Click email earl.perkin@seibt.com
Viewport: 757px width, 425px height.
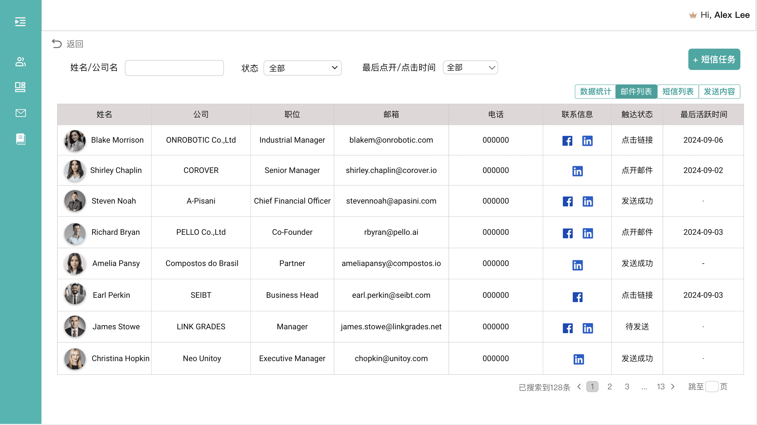(391, 295)
